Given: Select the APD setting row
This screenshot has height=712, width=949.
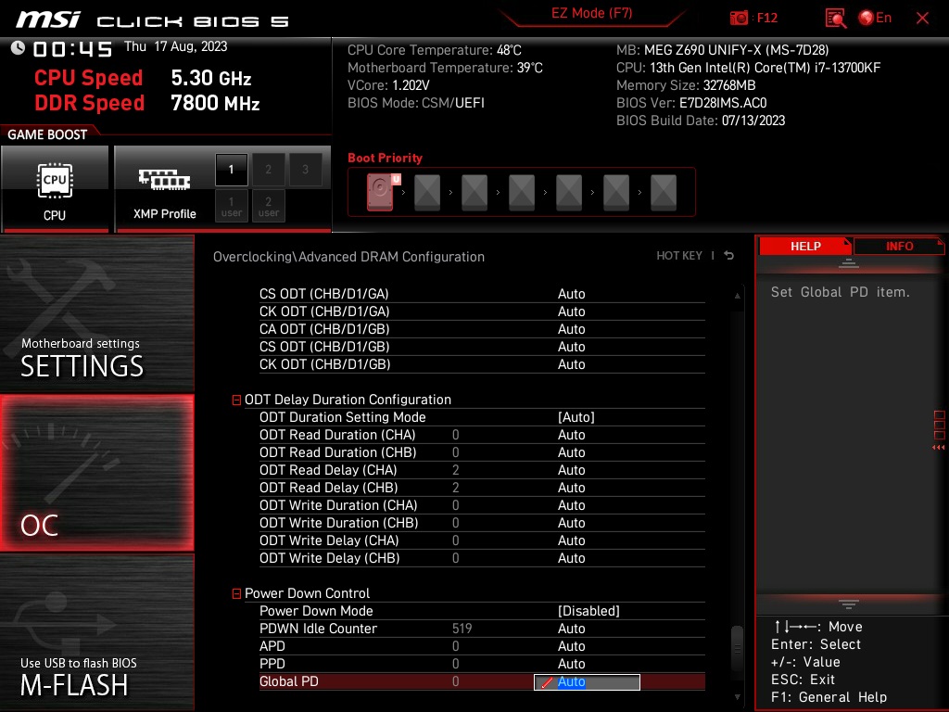Looking at the screenshot, I should 482,646.
